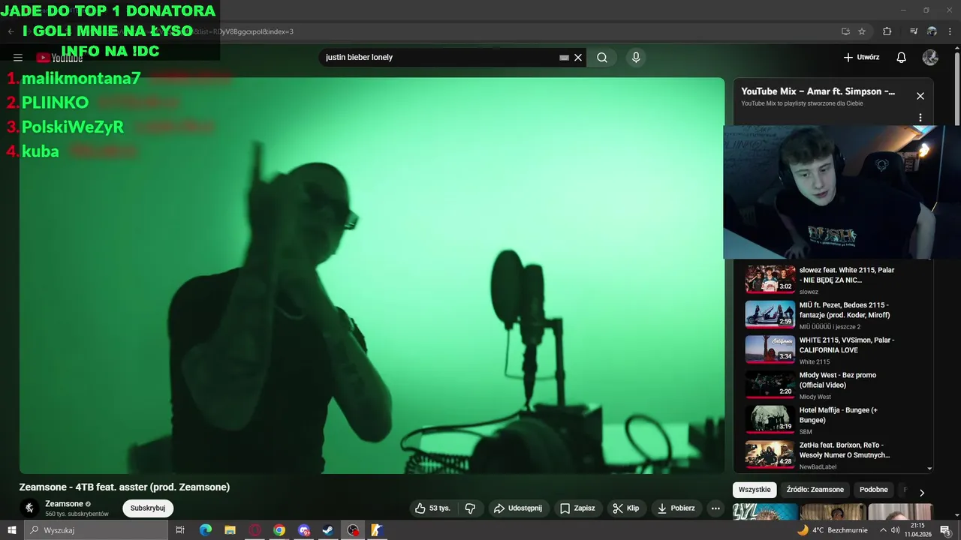Viewport: 961px width, 540px height.
Task: Select the Wszystkie filter chip
Action: click(755, 490)
